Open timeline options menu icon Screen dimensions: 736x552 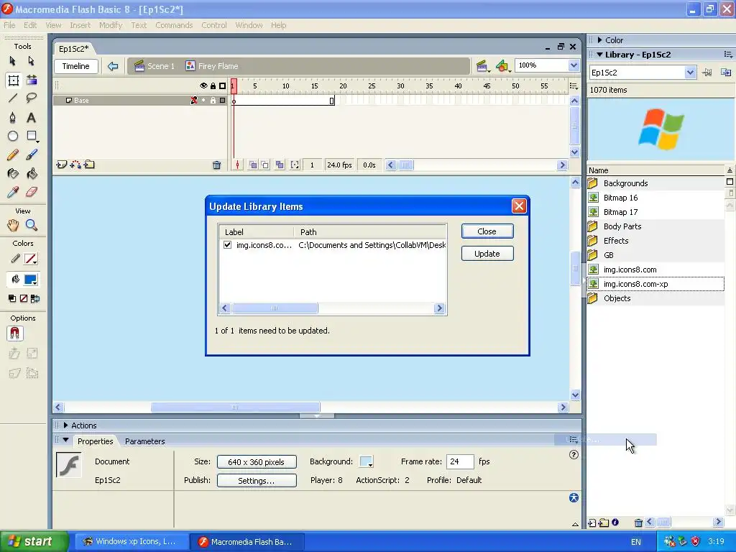pyautogui.click(x=574, y=86)
